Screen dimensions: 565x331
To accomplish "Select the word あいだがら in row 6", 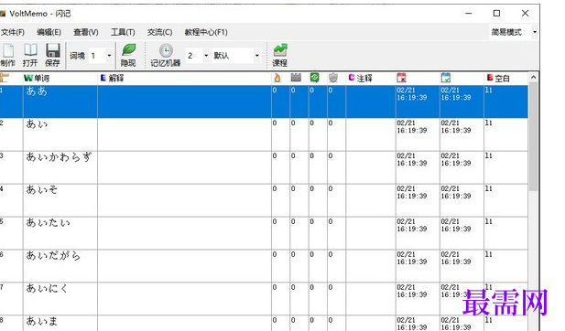I will (x=53, y=255).
